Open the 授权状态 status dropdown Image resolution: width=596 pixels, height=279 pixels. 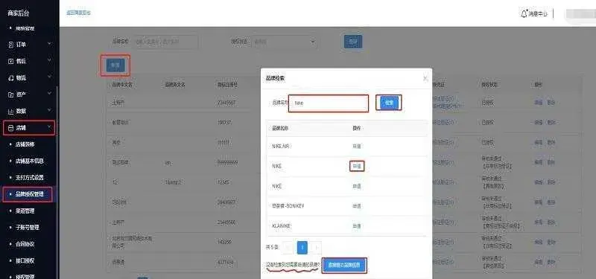click(285, 42)
